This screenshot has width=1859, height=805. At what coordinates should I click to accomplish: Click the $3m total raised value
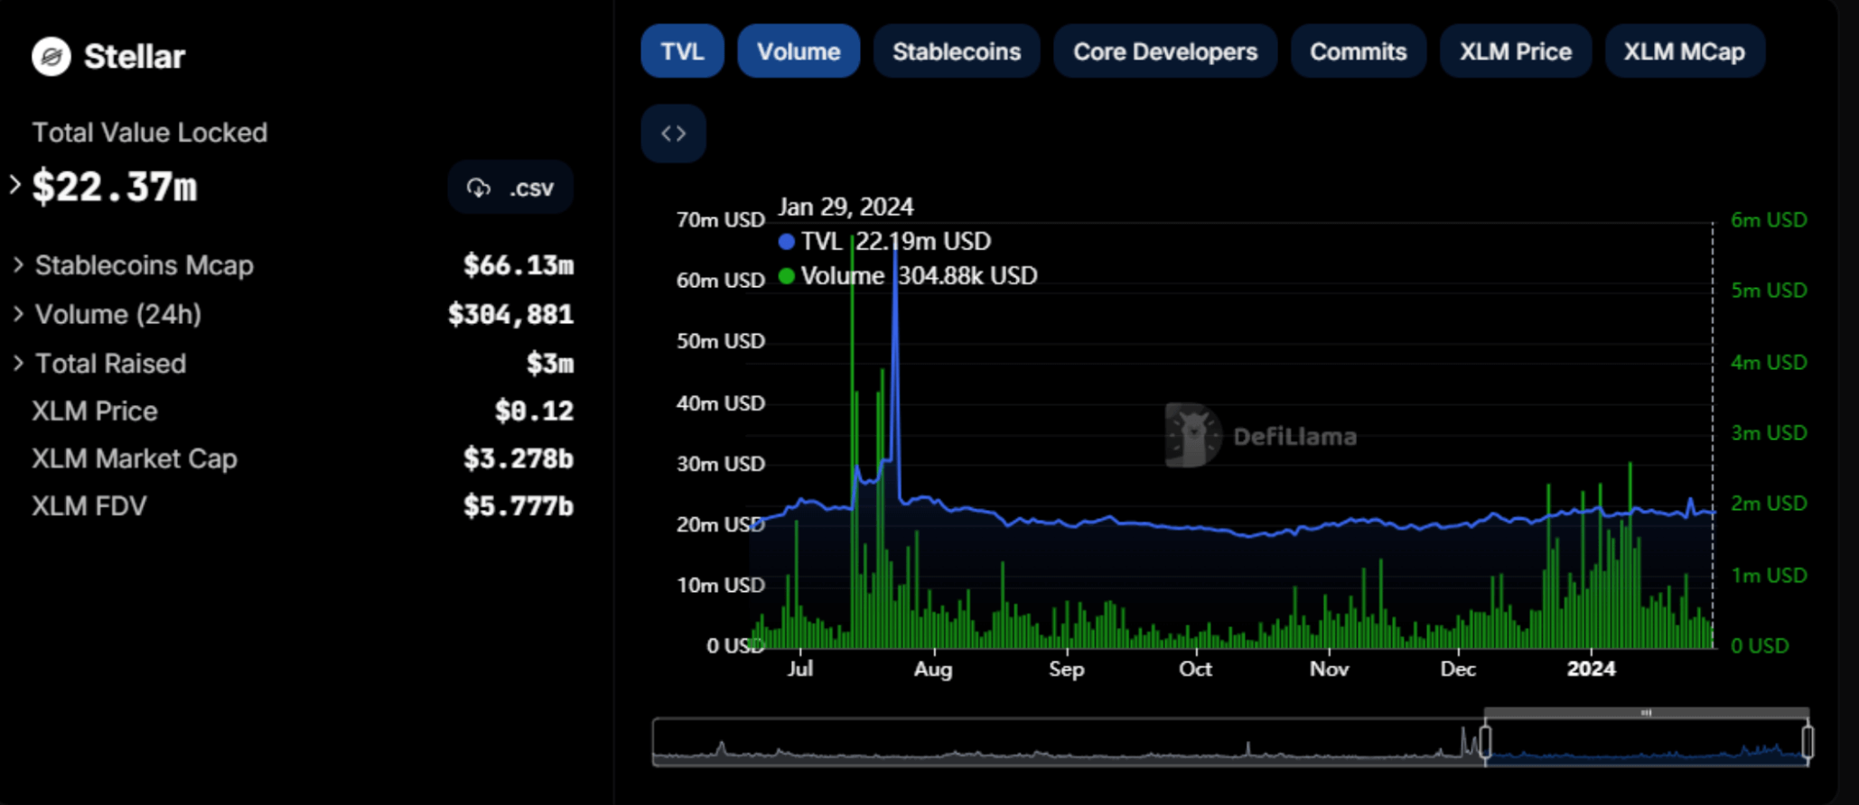pos(550,364)
